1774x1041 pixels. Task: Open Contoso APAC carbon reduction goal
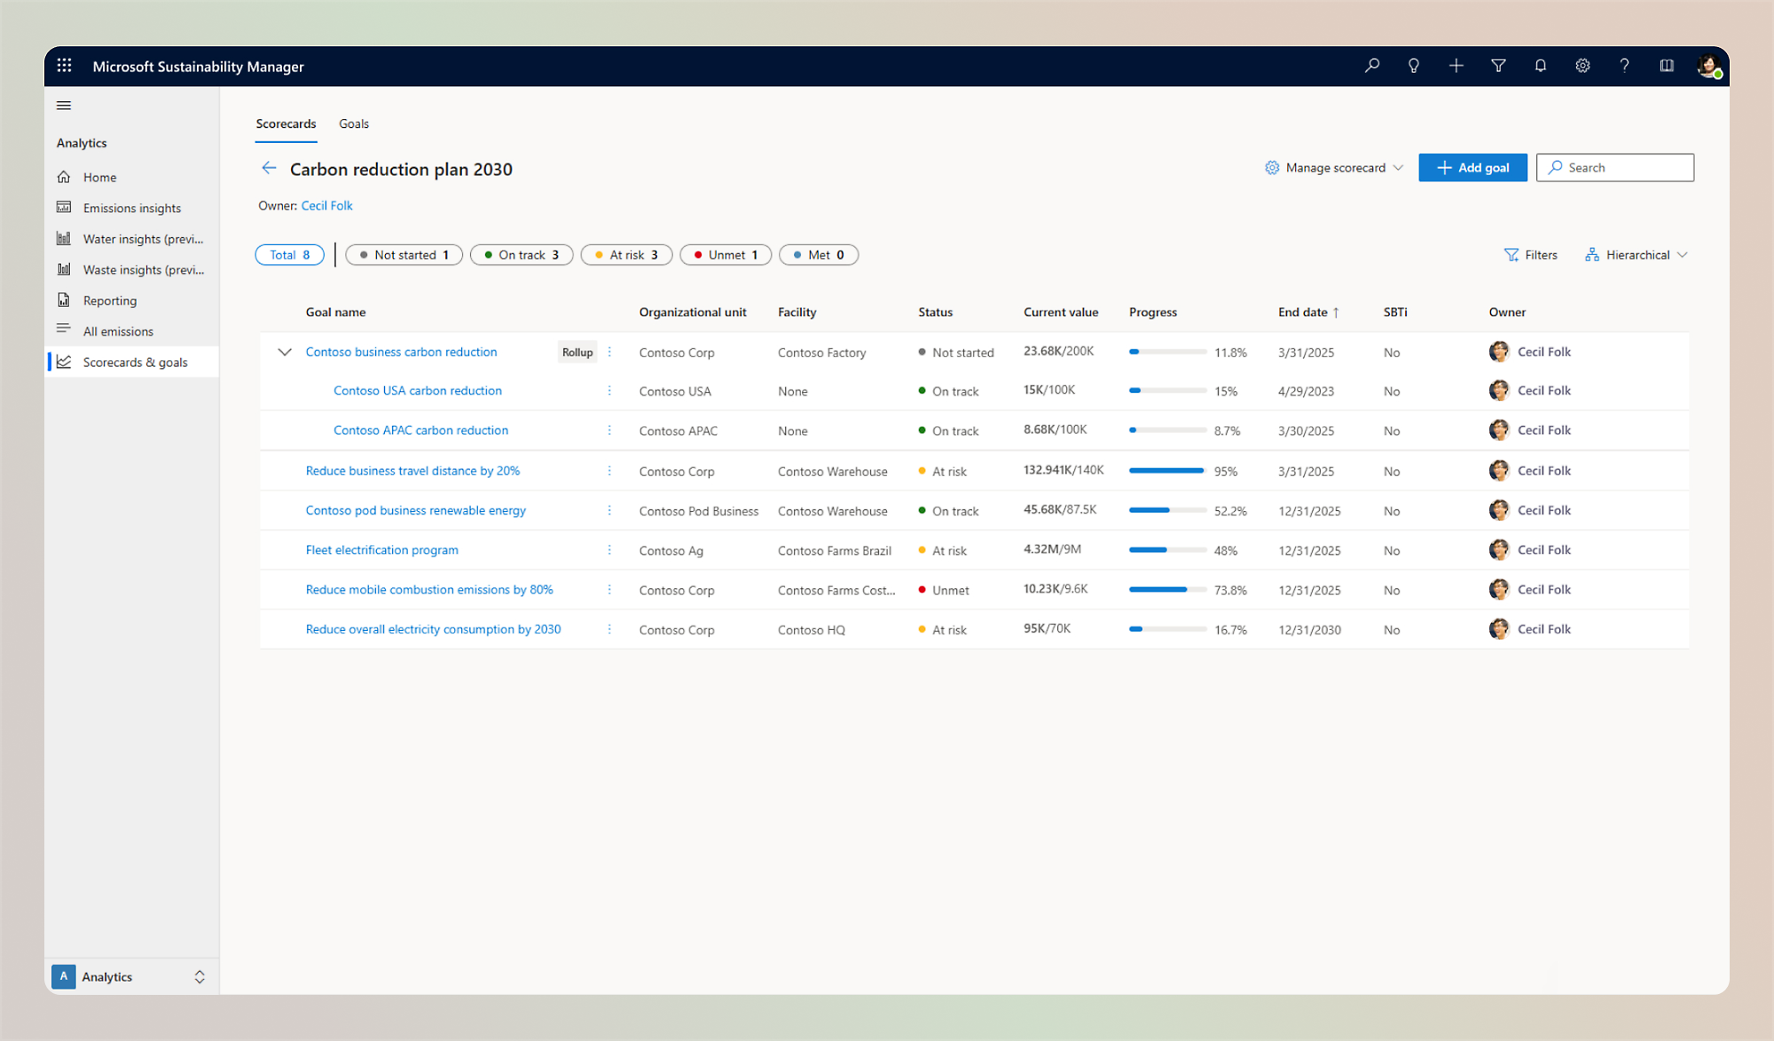click(x=420, y=430)
